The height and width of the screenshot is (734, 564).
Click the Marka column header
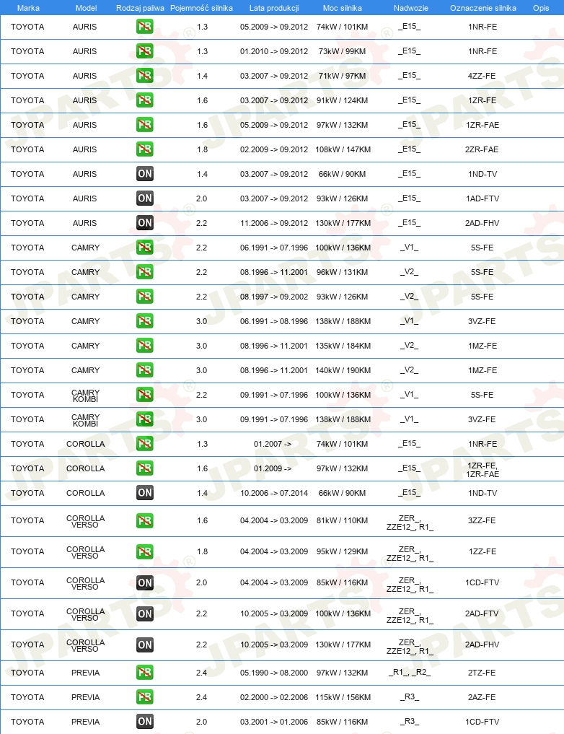point(28,8)
